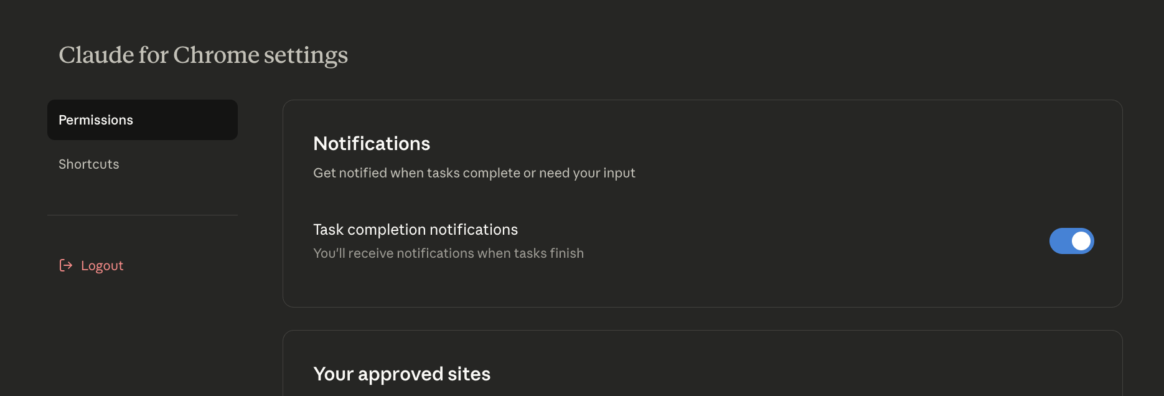Click the Task completion notifications label
This screenshot has width=1164, height=396.
pos(415,230)
